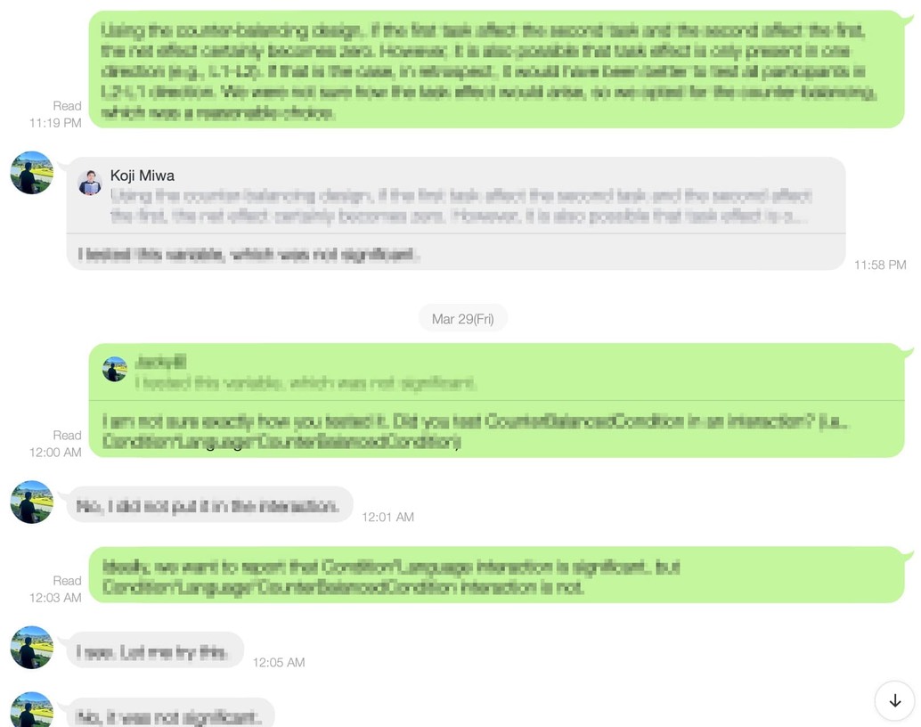This screenshot has width=921, height=727.
Task: Select the grey reply sent at 11:58 PM
Action: coord(456,214)
